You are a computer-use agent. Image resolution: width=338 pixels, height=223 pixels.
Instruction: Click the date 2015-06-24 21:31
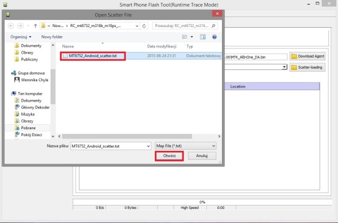pyautogui.click(x=162, y=56)
